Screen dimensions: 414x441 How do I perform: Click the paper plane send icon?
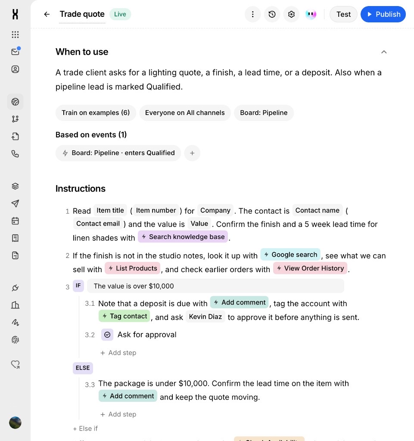tap(15, 204)
